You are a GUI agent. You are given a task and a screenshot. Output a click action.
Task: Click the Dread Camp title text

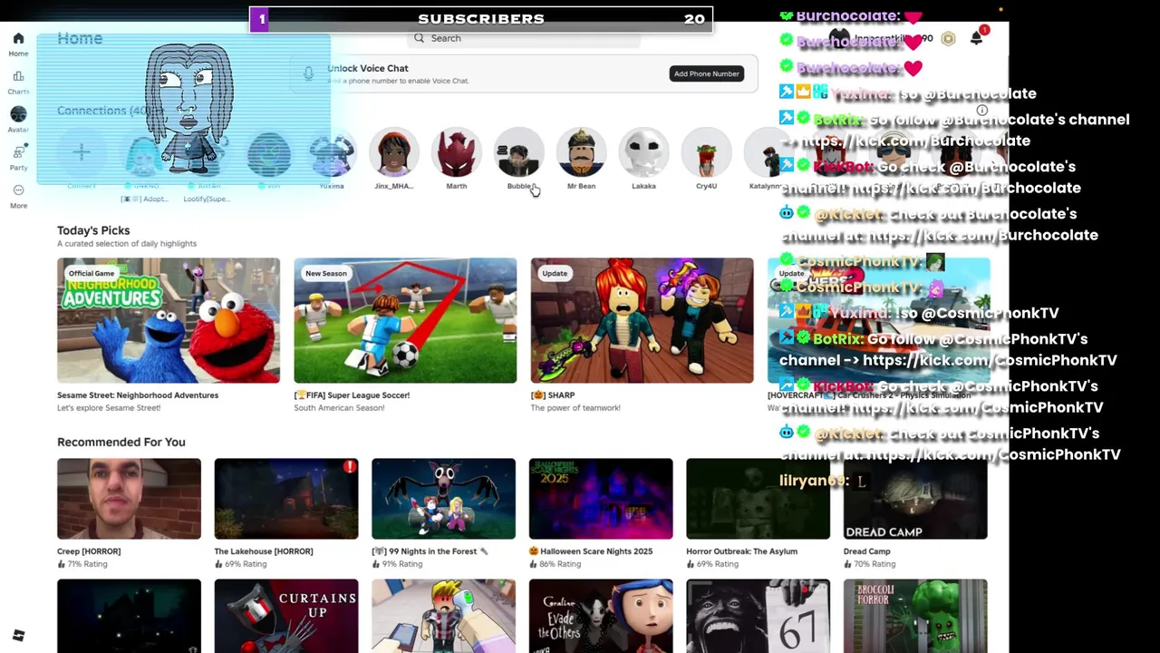(x=867, y=551)
